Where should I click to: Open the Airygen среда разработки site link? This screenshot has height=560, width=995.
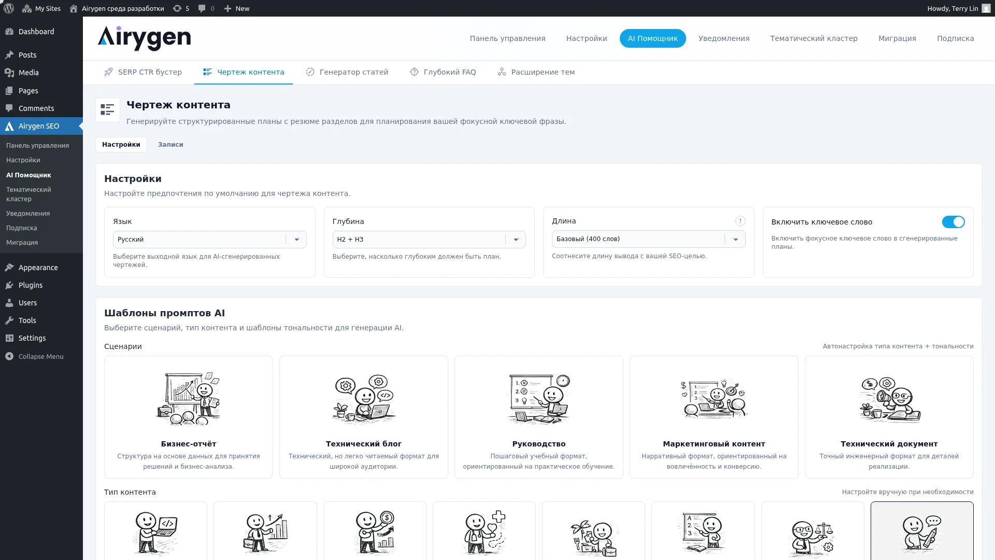click(117, 8)
